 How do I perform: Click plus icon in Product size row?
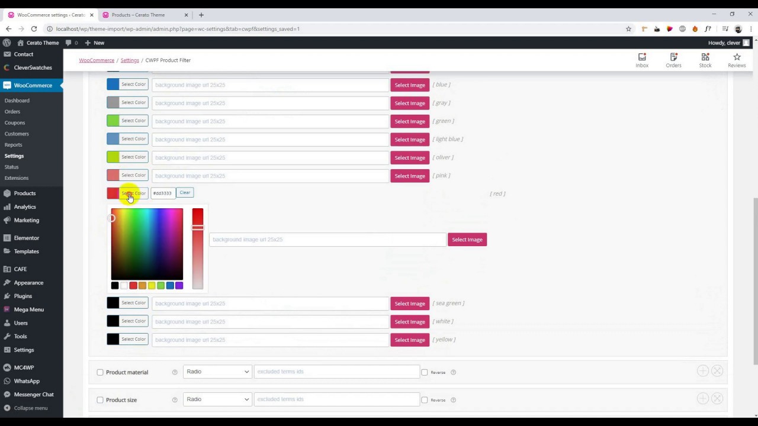tap(702, 399)
